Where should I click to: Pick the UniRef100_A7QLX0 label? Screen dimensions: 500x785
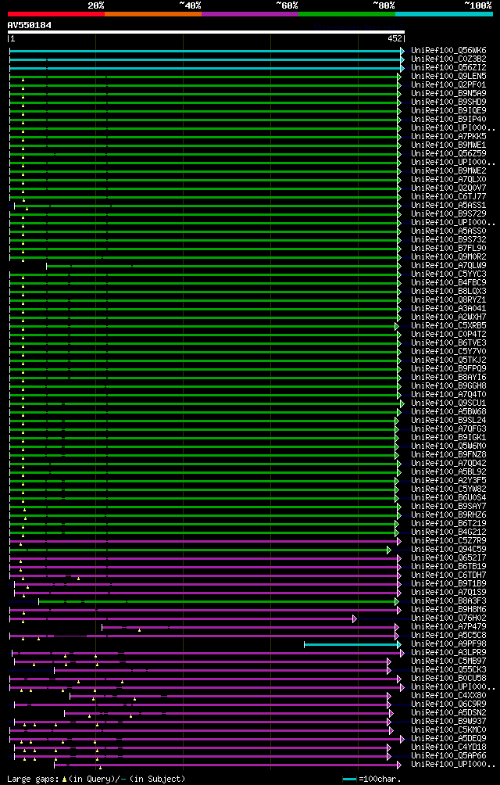(x=448, y=180)
